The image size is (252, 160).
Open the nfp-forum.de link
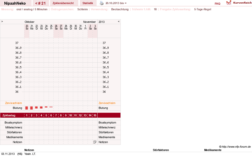pos(236,147)
